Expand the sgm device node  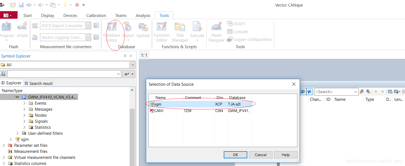11,139
